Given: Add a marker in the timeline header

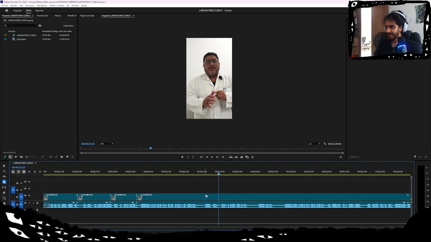Looking at the screenshot, I should (x=29, y=172).
